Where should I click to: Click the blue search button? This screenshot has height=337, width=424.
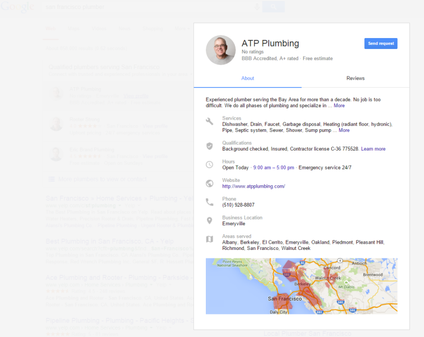(273, 7)
